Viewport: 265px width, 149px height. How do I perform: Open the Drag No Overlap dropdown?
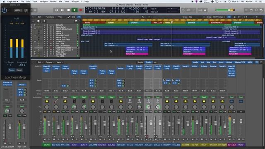click(x=219, y=17)
